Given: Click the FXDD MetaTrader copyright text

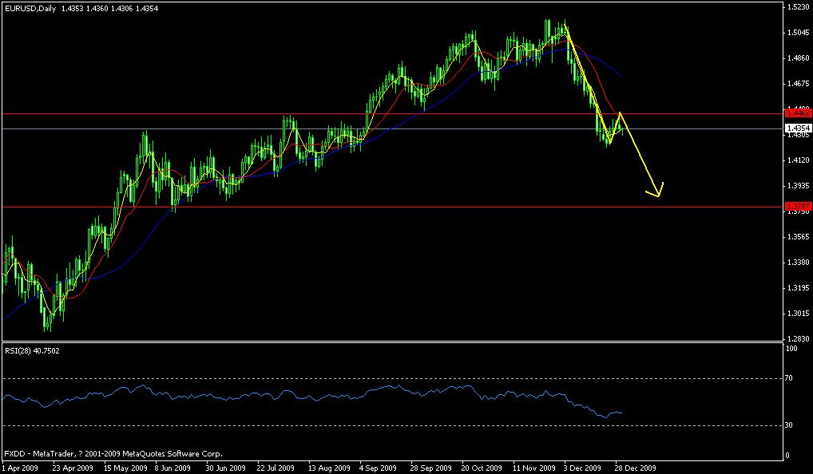Looking at the screenshot, I should (113, 454).
